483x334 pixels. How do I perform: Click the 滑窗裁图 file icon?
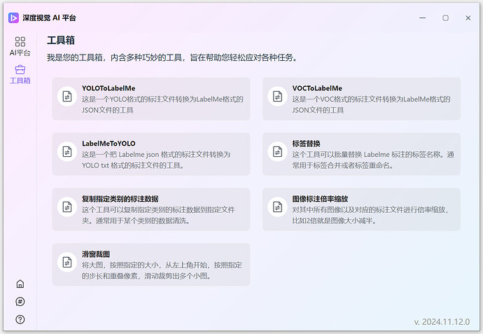point(67,262)
